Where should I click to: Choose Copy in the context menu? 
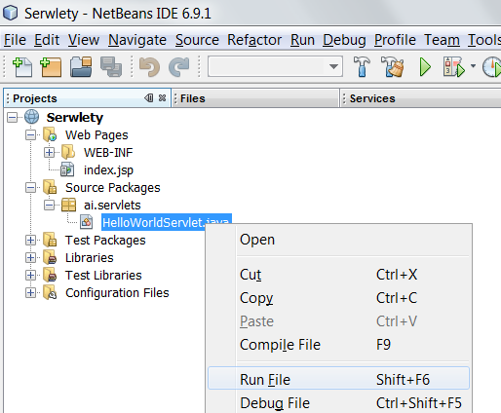(x=338, y=298)
